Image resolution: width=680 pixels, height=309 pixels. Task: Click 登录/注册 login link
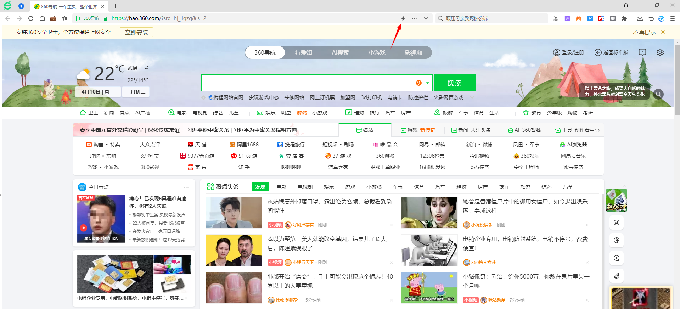(569, 52)
